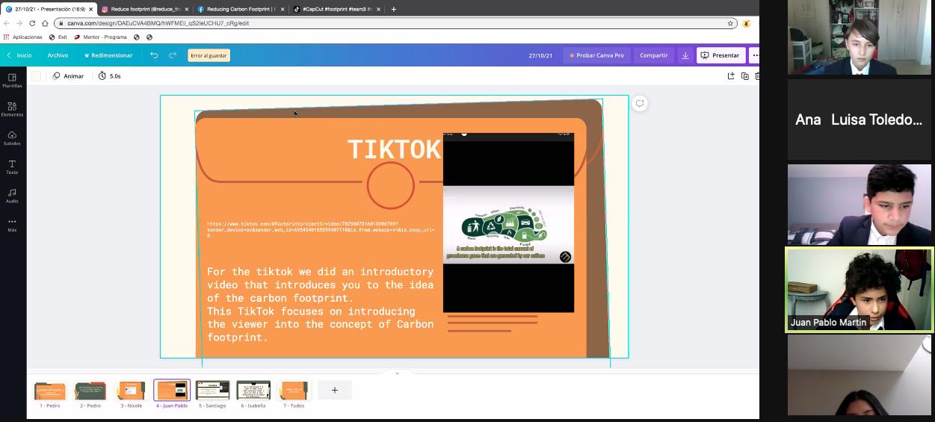Open the Plantillas templates panel

click(12, 80)
